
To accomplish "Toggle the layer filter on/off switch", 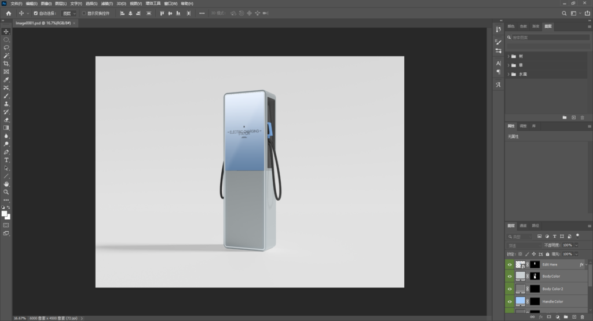I will pyautogui.click(x=577, y=235).
